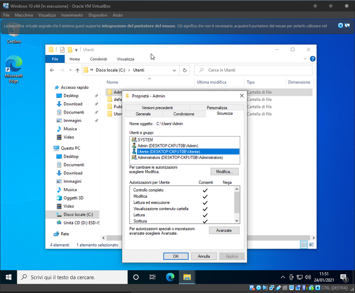Sort files by Nome column header

click(x=112, y=82)
